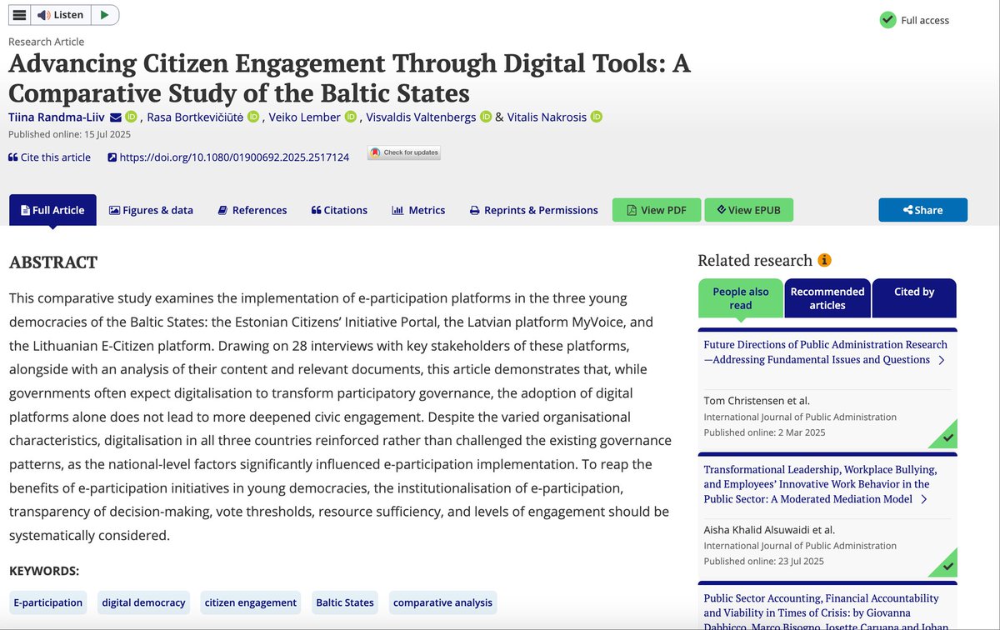Open Future Directions of Public Administration Research article
Screen dimensions: 1000x630
click(x=825, y=352)
